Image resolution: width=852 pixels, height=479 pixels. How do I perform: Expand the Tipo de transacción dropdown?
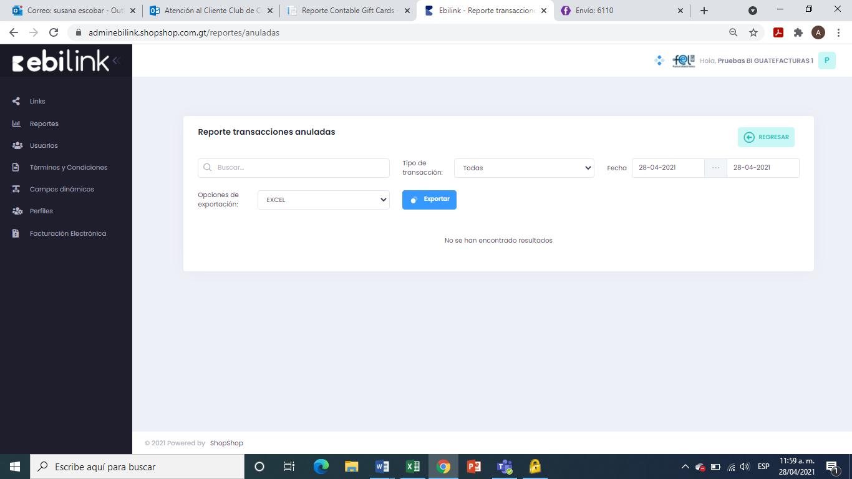click(x=524, y=168)
